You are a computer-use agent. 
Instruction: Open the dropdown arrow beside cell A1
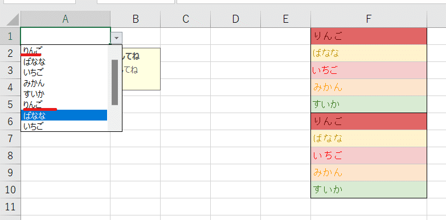(x=116, y=38)
